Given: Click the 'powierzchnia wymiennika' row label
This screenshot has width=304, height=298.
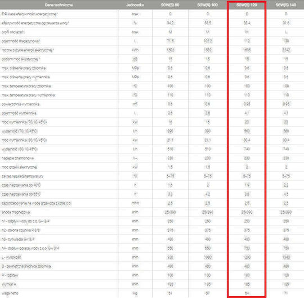Looking at the screenshot, I should [x=21, y=104].
